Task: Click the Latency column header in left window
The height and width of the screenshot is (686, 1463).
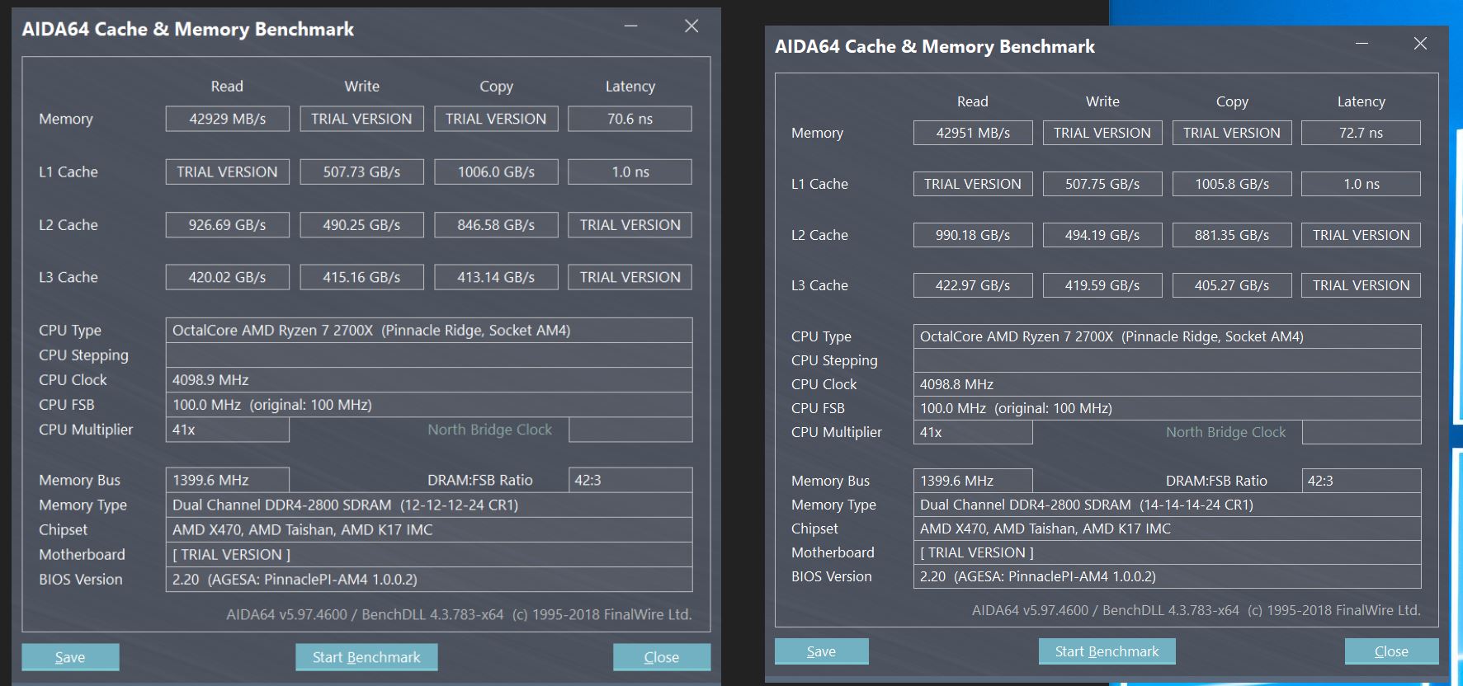Action: tap(630, 87)
